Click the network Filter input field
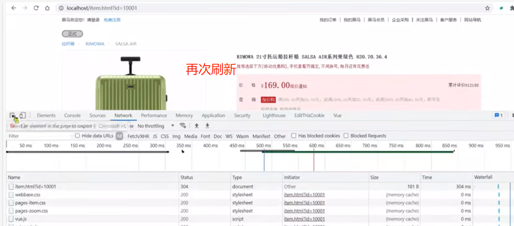This screenshot has height=226, width=514. tap(39, 136)
